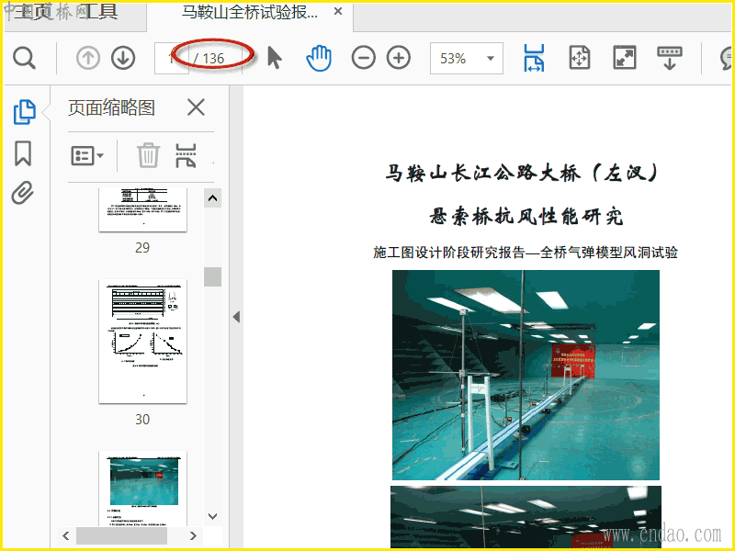735x551 pixels.
Task: Click the read mode toolbar icon
Action: pos(670,58)
